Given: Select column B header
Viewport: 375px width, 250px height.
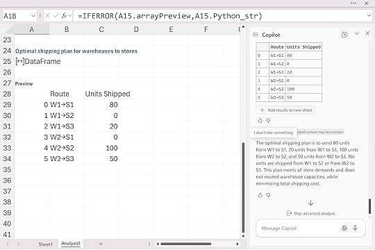Looking at the screenshot, I should pos(67,29).
